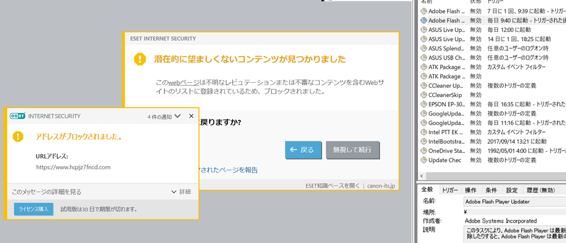
Task: Click warning icon beside アドレスがブロックされました
Action: point(18,137)
